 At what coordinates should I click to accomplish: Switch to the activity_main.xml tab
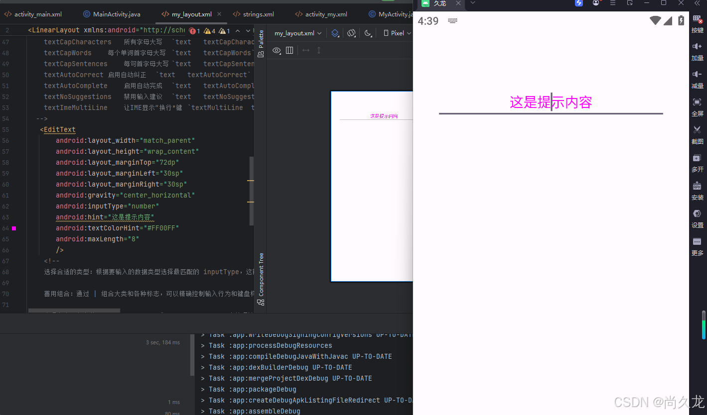(33, 14)
